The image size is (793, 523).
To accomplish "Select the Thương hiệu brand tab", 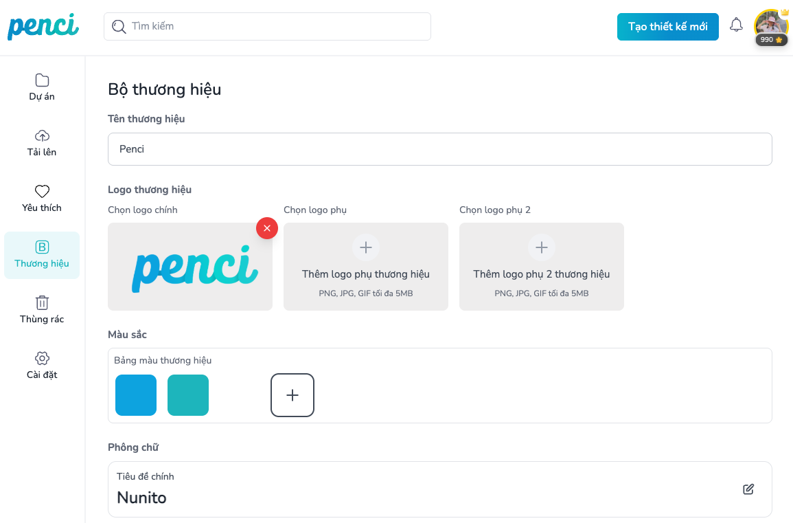I will tap(42, 254).
